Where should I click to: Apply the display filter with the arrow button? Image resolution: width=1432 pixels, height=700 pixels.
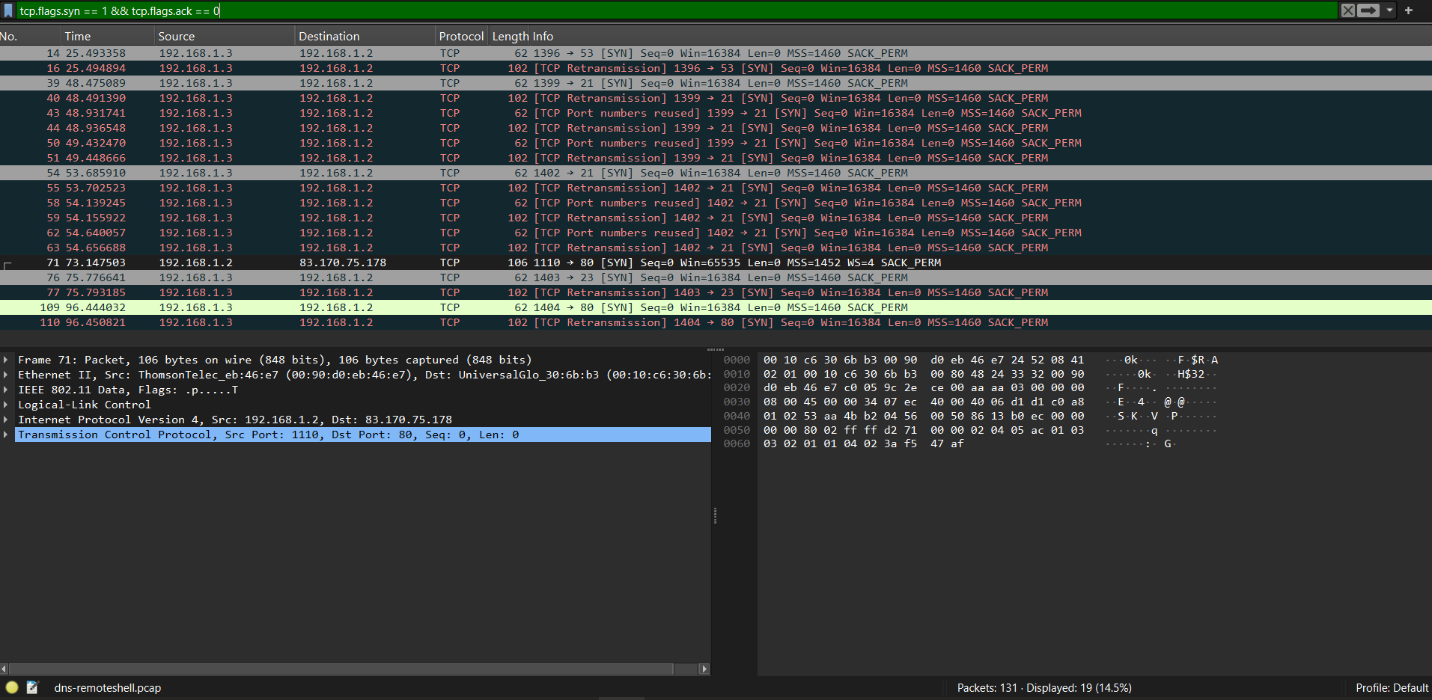[1368, 10]
